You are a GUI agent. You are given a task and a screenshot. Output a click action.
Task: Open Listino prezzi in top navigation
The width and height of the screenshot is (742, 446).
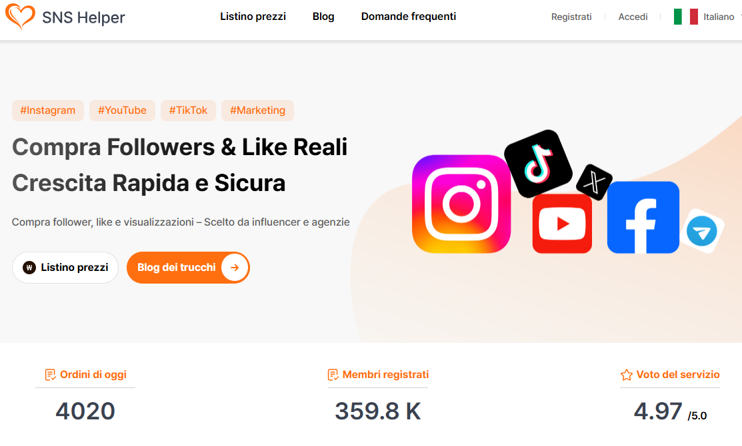point(253,17)
